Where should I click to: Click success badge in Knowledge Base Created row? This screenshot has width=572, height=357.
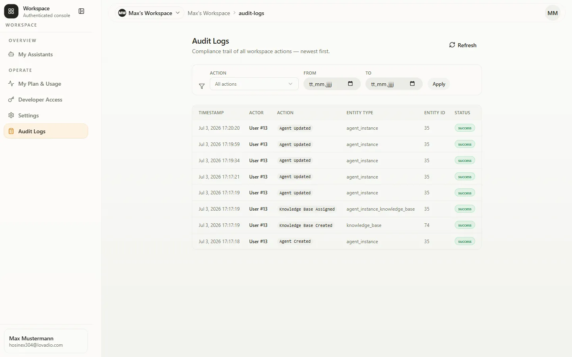[x=465, y=225]
